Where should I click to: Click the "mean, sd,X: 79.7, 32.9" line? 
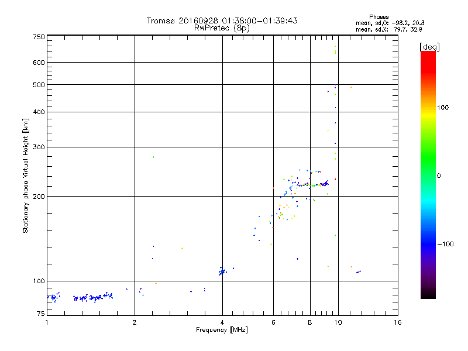388,29
